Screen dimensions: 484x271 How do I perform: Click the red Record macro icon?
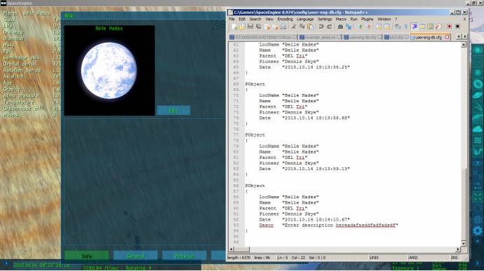coord(450,27)
